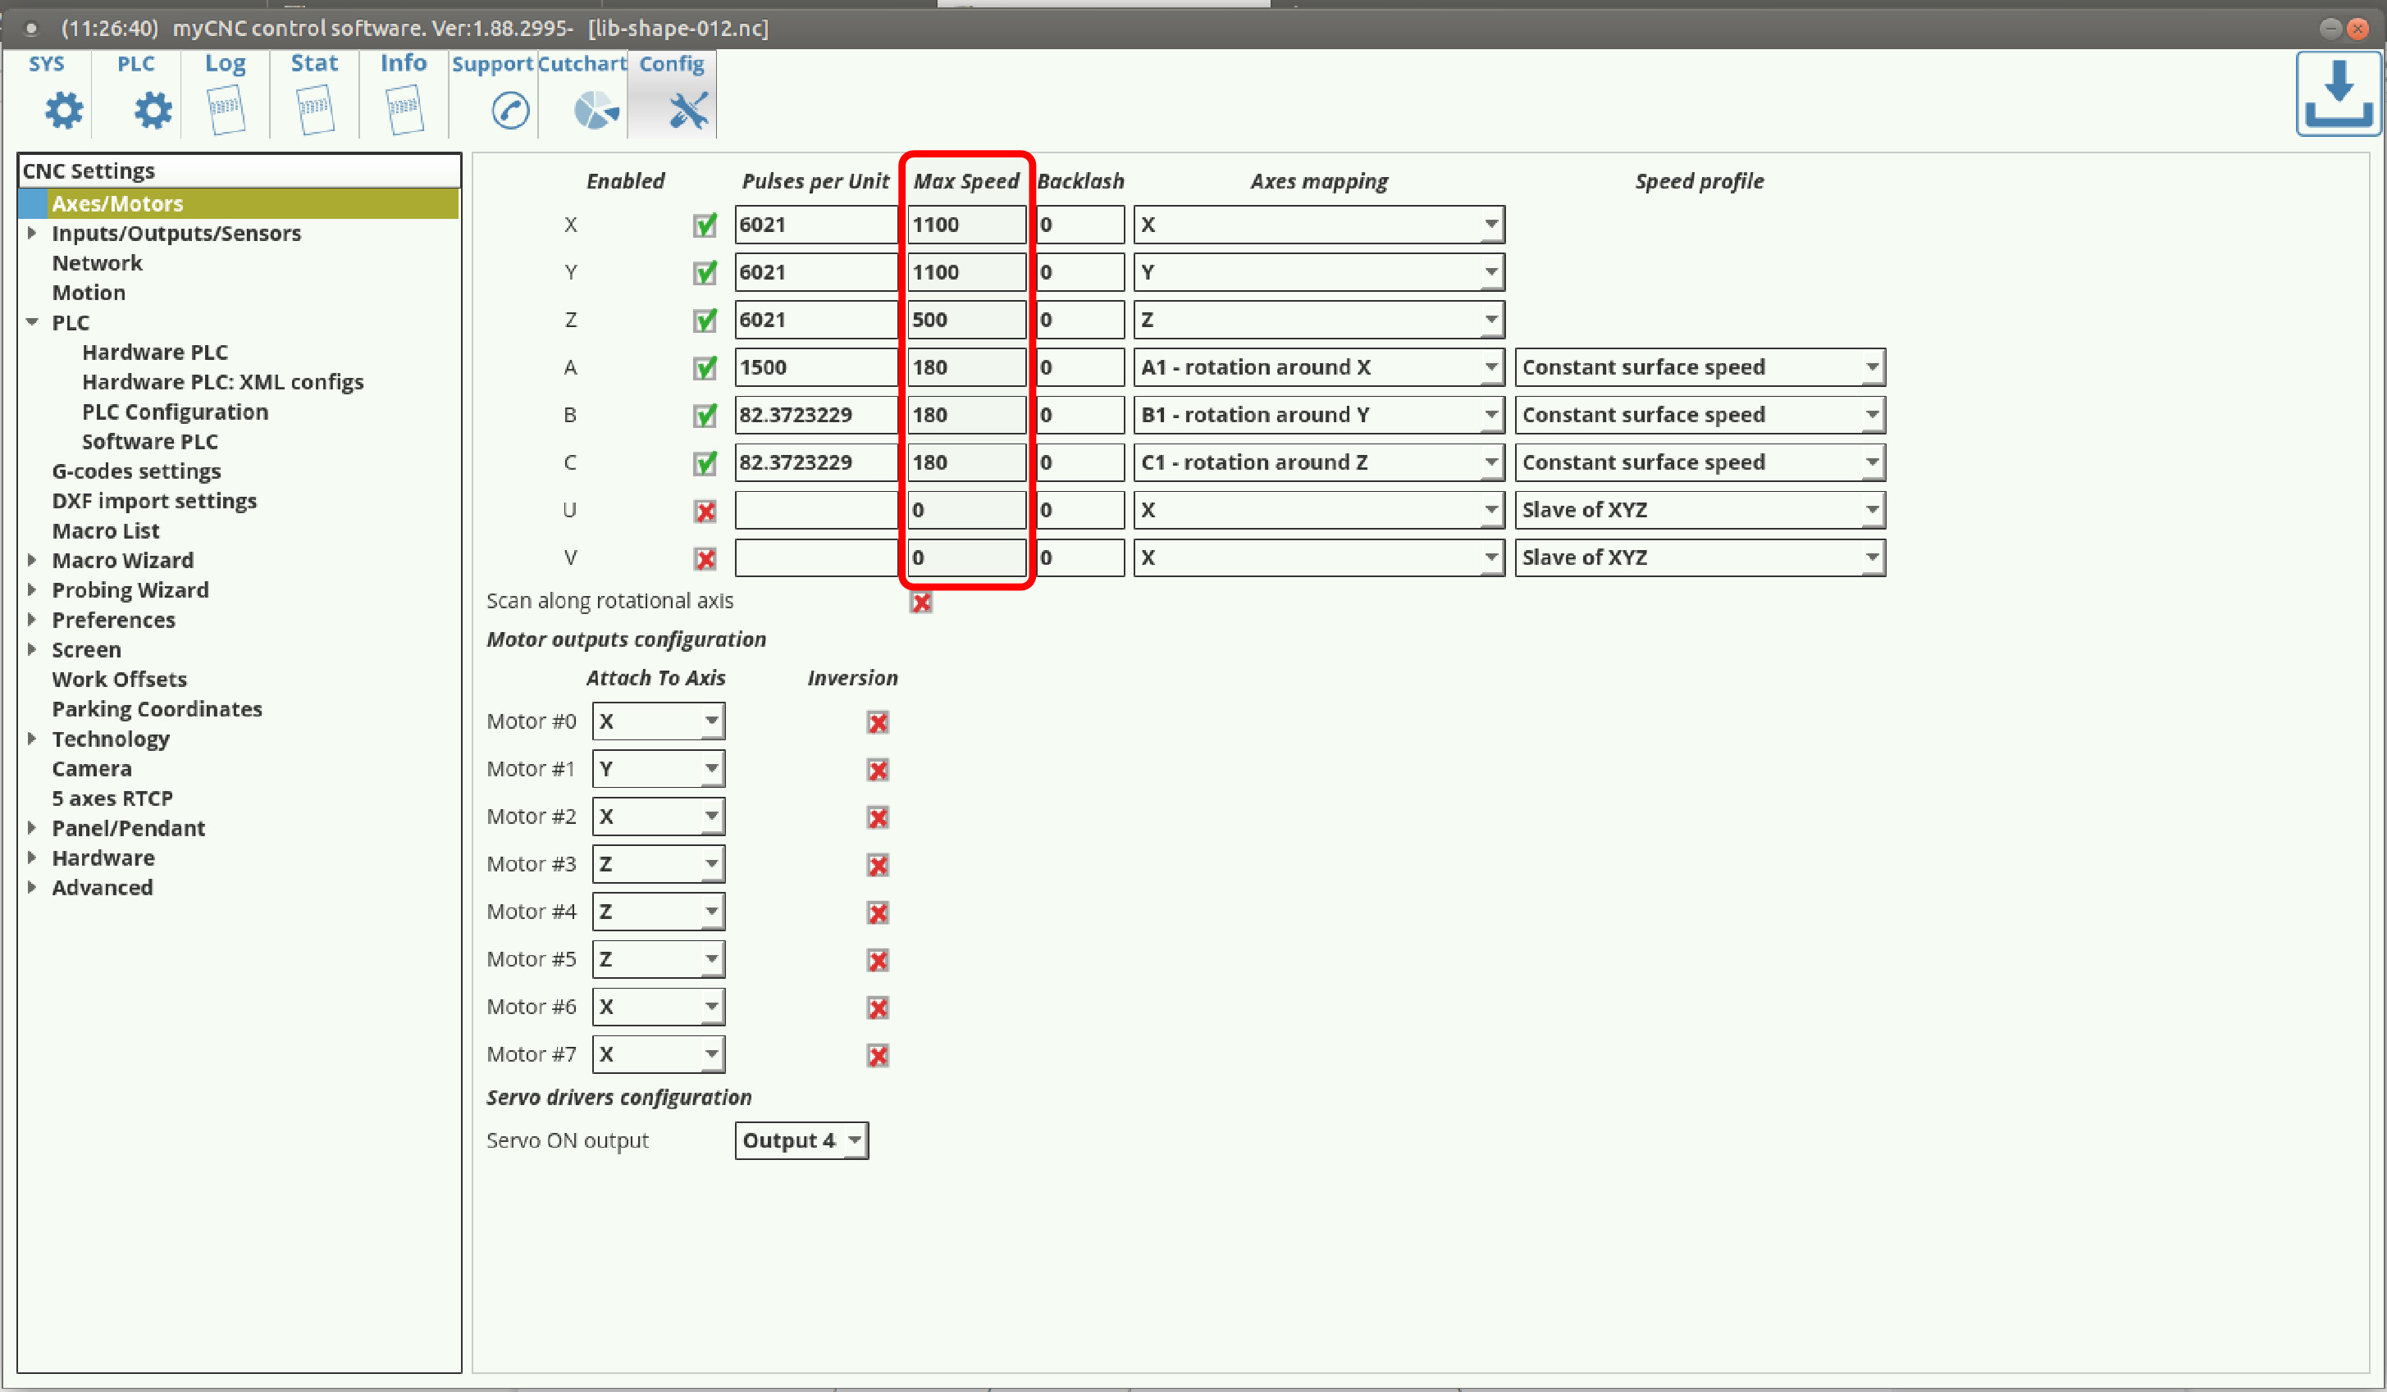
Task: Open Motor #3 Attach To Axis dropdown
Action: pos(659,863)
